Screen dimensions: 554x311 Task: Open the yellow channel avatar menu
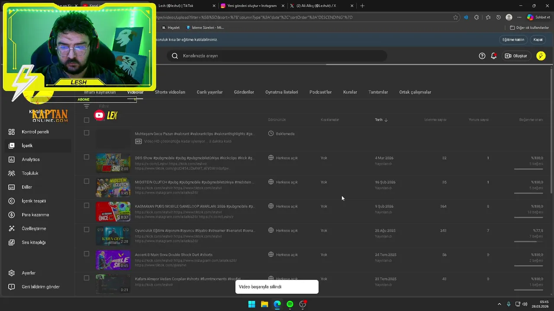coord(541,56)
